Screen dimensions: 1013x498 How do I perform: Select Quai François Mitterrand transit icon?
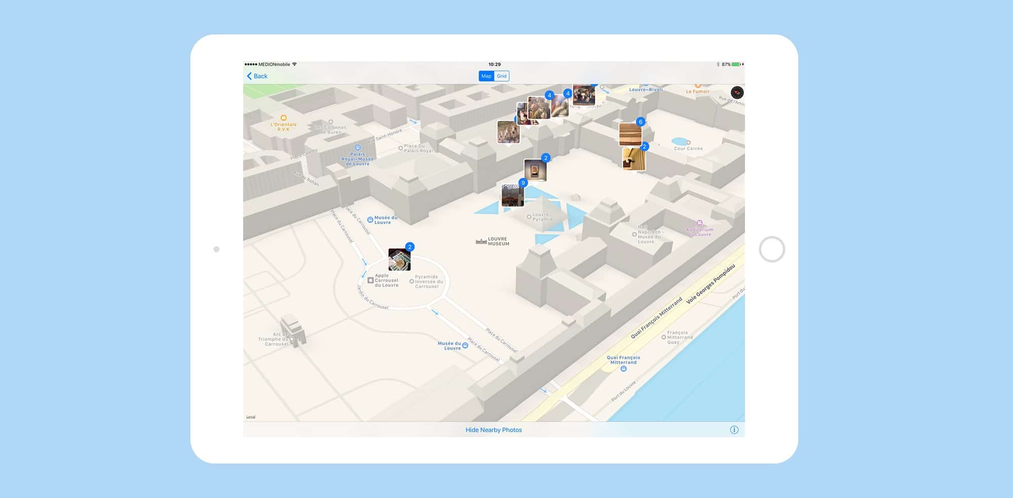(624, 369)
